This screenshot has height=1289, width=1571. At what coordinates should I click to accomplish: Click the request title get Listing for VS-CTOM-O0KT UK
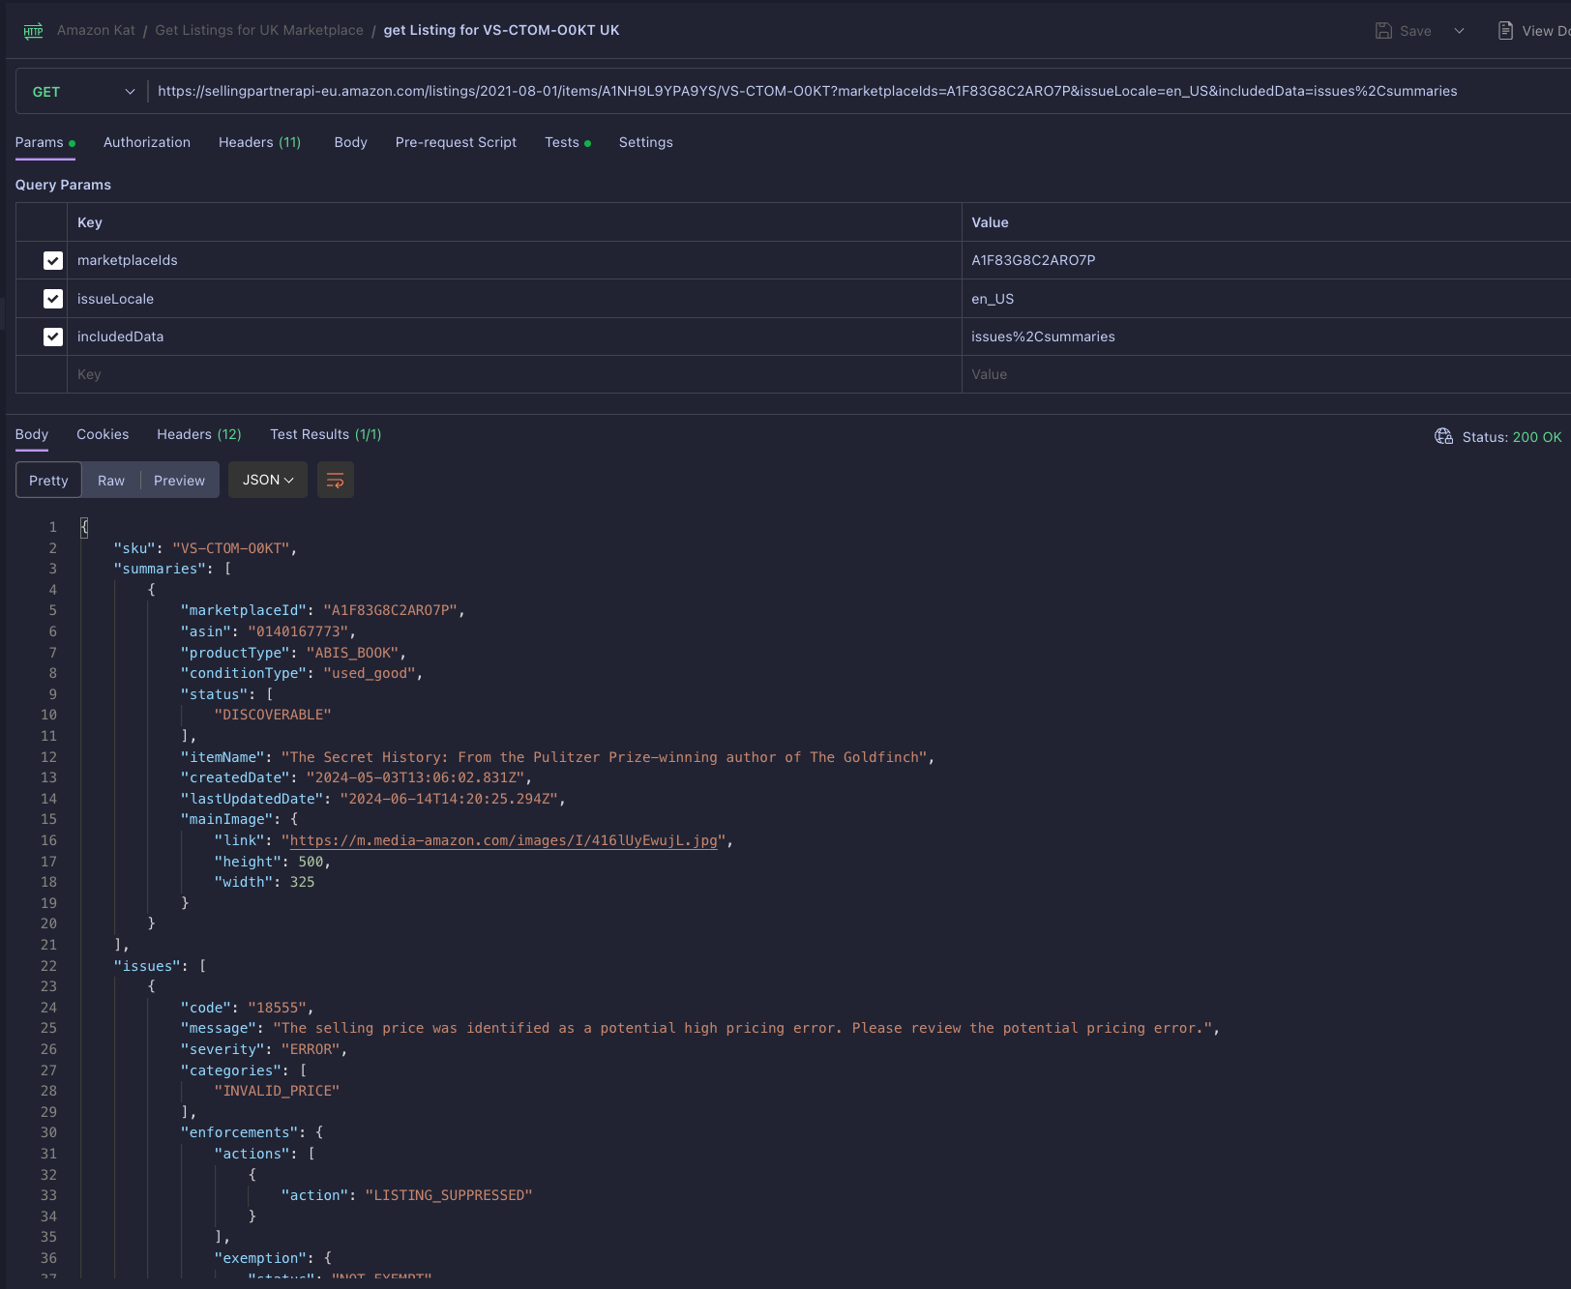(x=501, y=30)
